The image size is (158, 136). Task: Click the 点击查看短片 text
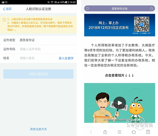click(x=119, y=75)
